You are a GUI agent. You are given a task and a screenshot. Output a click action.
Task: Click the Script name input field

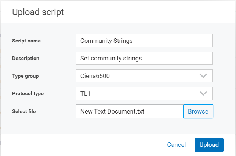(x=144, y=41)
